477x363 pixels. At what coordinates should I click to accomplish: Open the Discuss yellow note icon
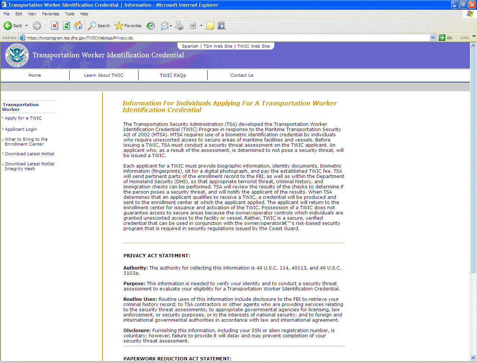(x=210, y=26)
